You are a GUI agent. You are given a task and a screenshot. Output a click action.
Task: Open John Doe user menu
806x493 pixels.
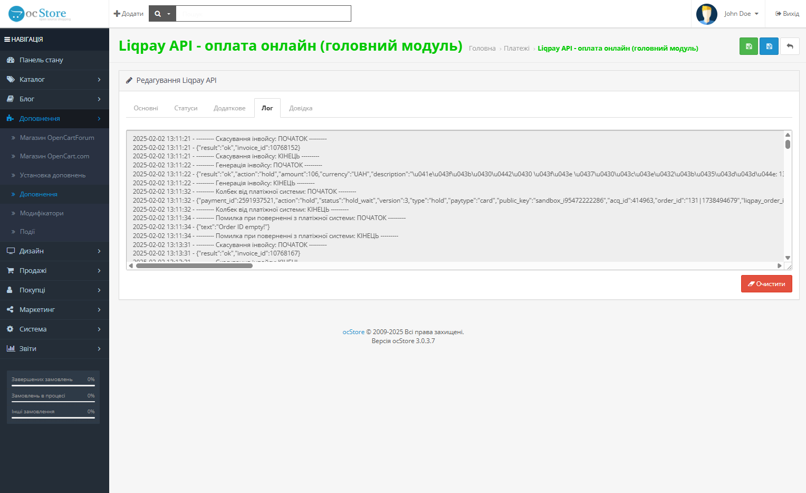pyautogui.click(x=741, y=14)
